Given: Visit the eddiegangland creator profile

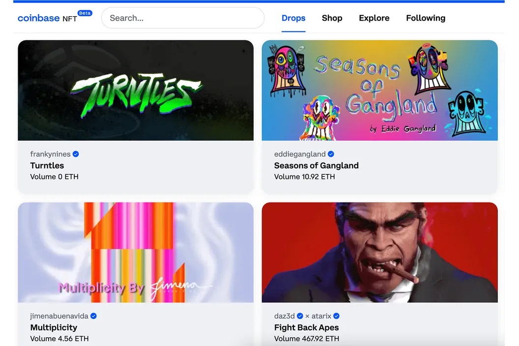Looking at the screenshot, I should point(300,154).
